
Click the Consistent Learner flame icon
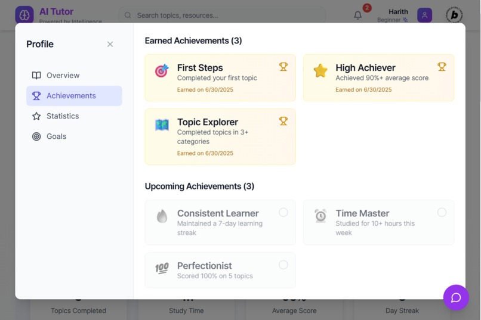(x=162, y=216)
